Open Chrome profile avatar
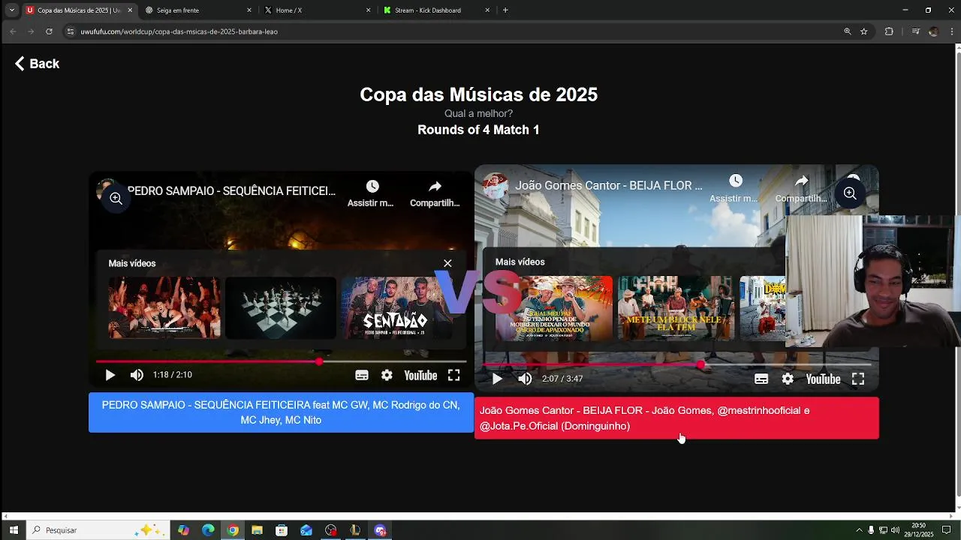961x540 pixels. click(933, 31)
